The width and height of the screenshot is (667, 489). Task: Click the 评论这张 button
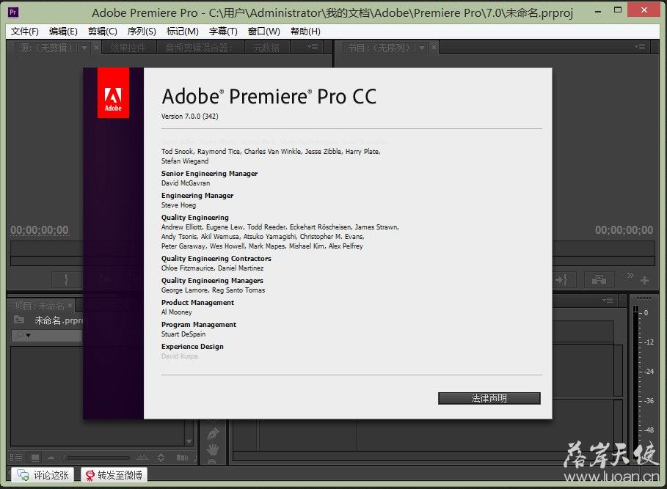tap(43, 475)
